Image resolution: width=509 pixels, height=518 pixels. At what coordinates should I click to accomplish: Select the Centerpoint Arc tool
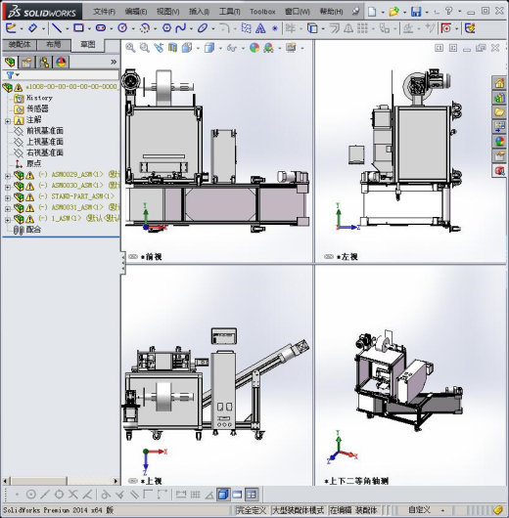(x=145, y=28)
